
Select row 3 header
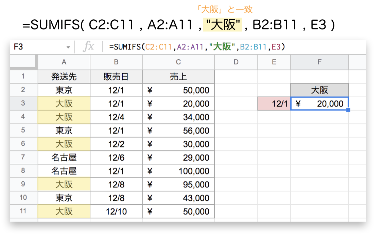pos(24,103)
